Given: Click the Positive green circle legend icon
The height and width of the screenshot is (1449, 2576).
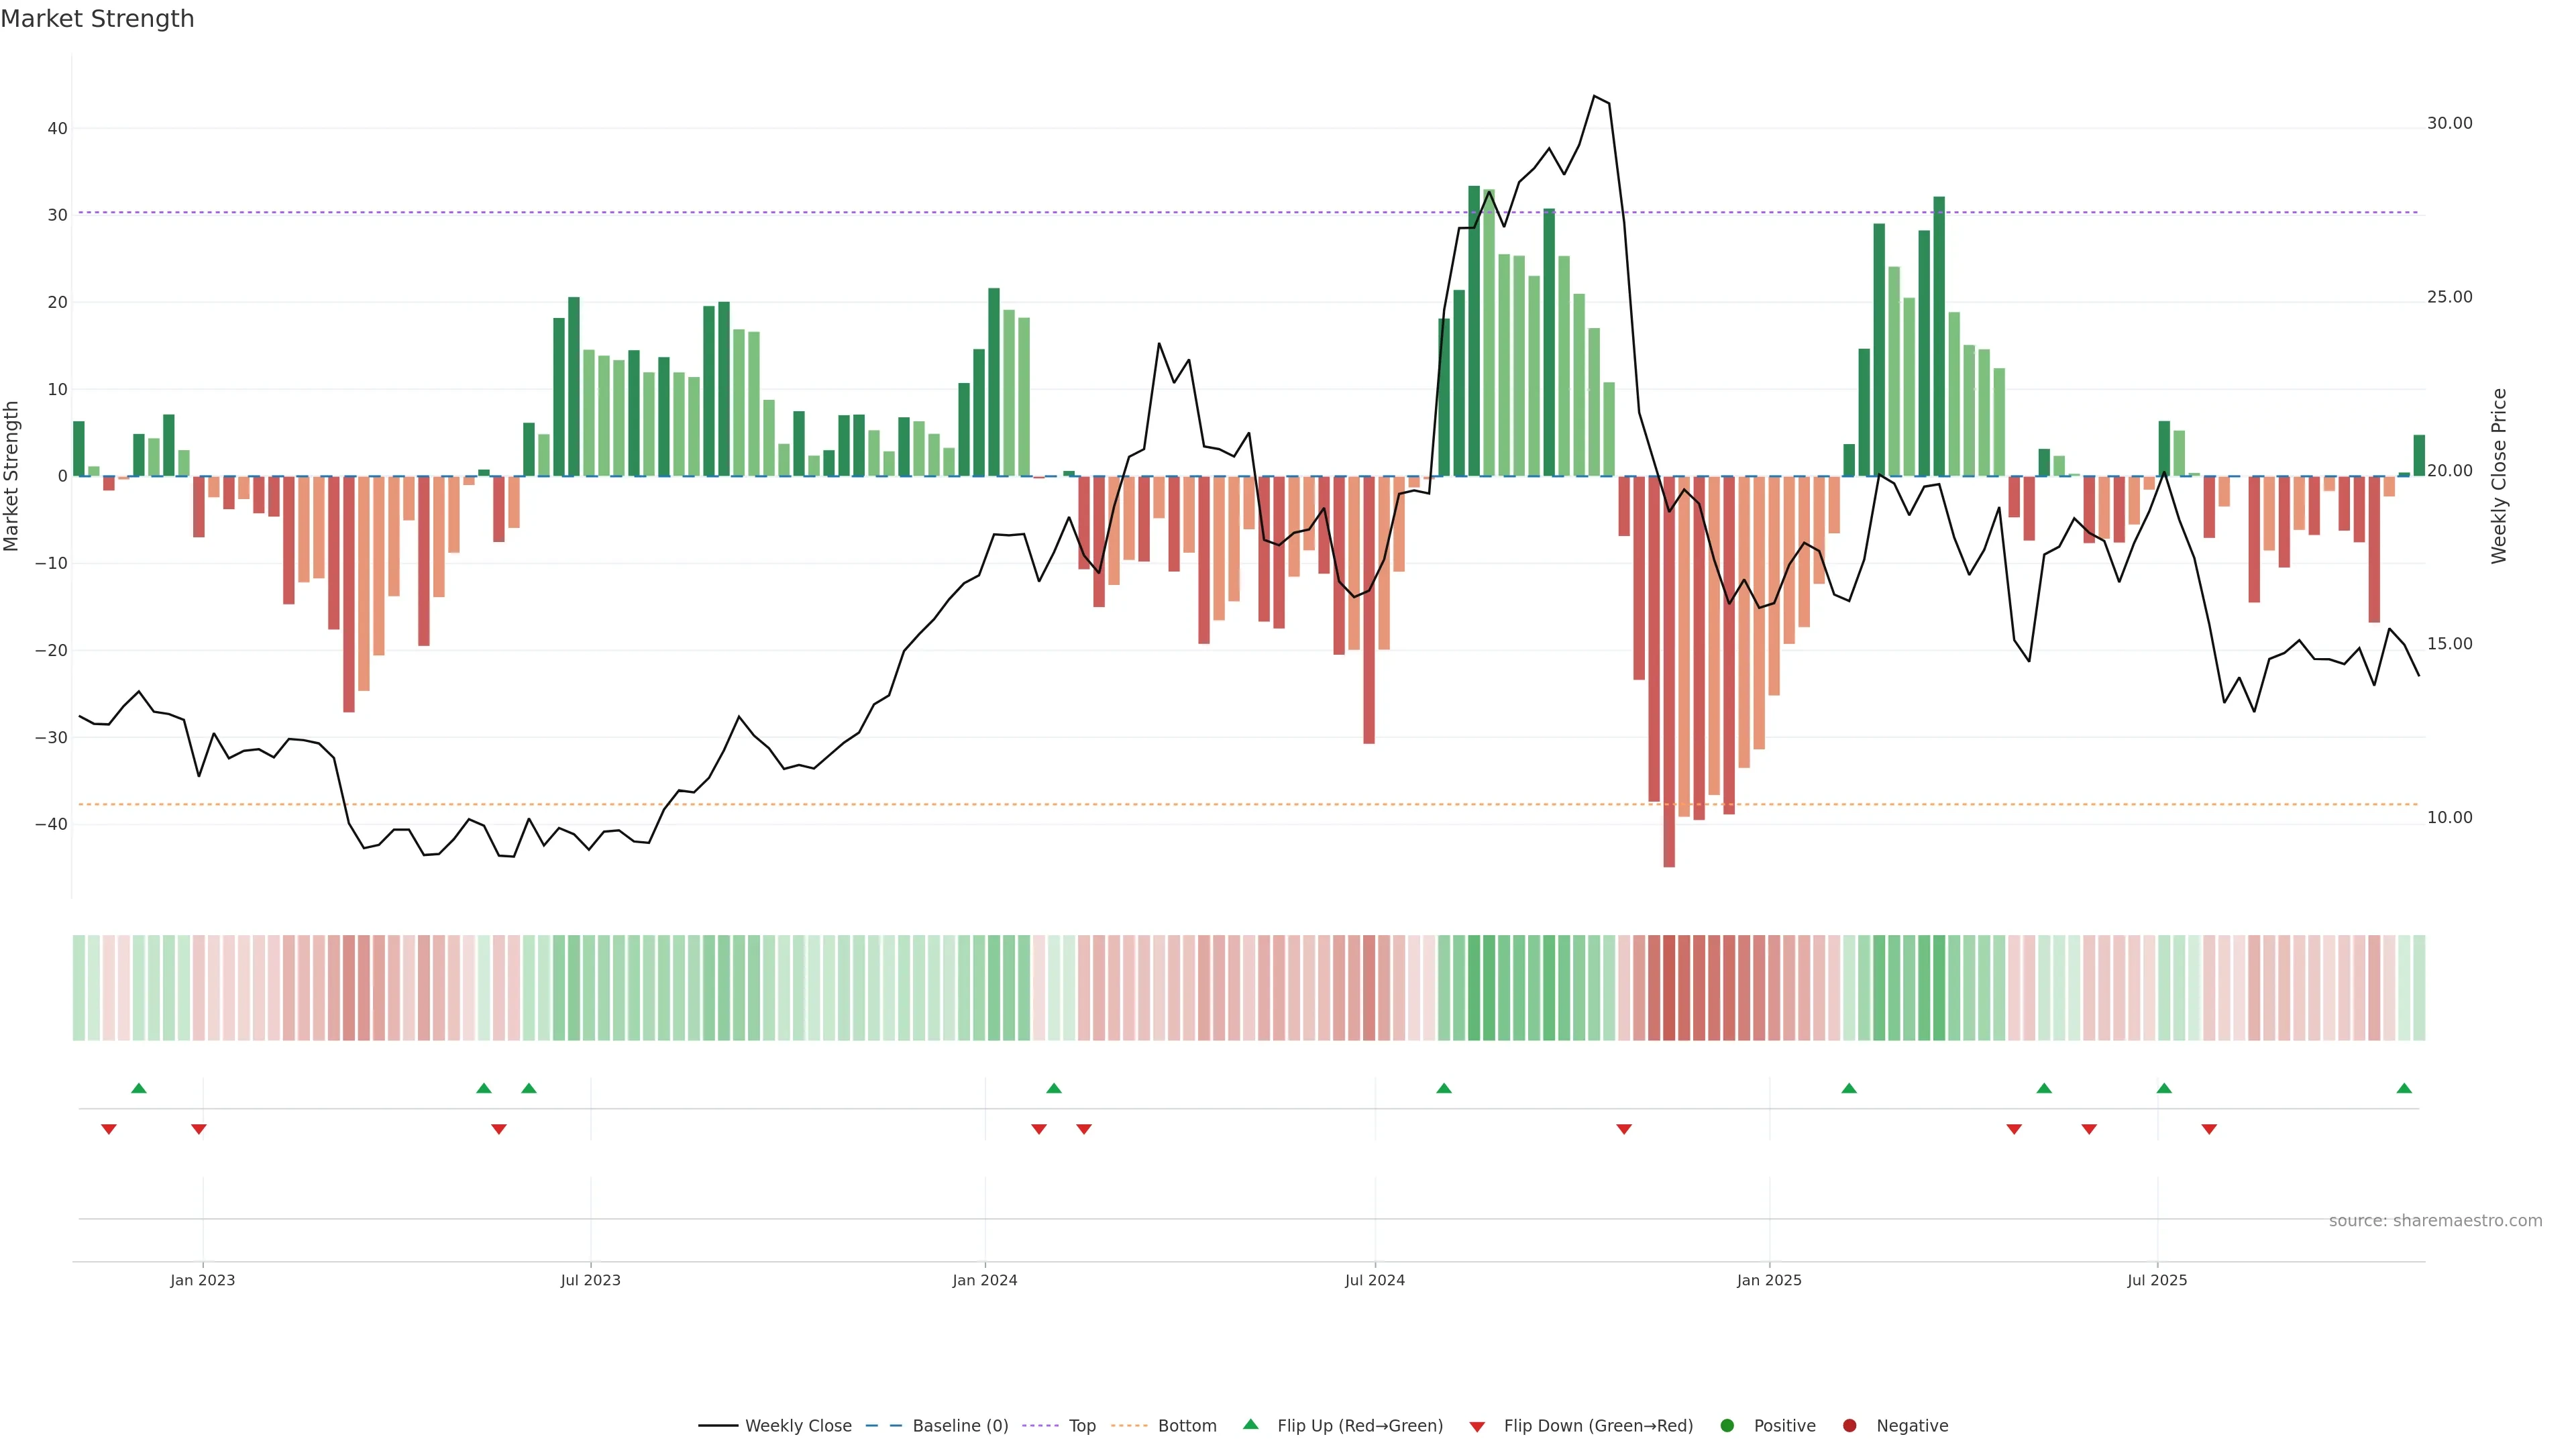Looking at the screenshot, I should click(1727, 1426).
